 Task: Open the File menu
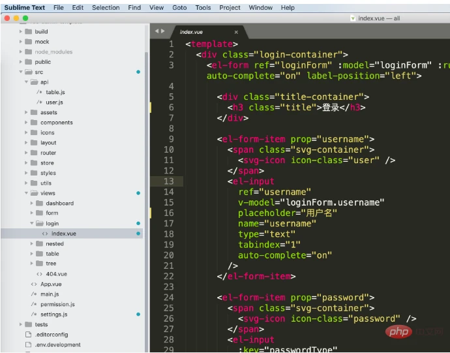pyautogui.click(x=59, y=8)
